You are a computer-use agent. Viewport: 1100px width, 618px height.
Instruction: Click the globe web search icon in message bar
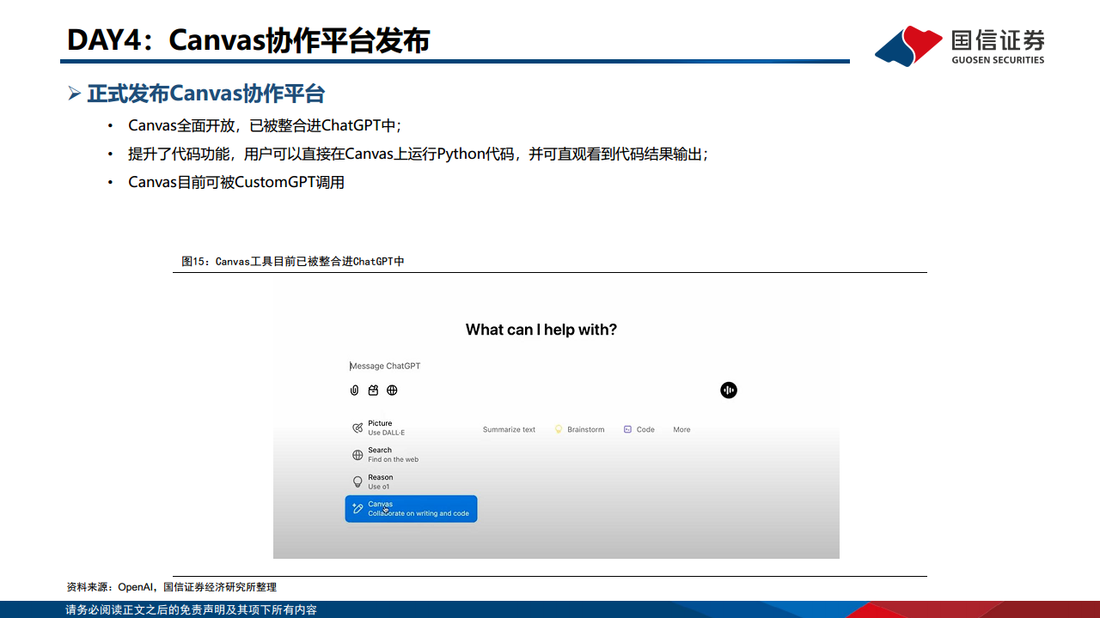[x=392, y=391]
